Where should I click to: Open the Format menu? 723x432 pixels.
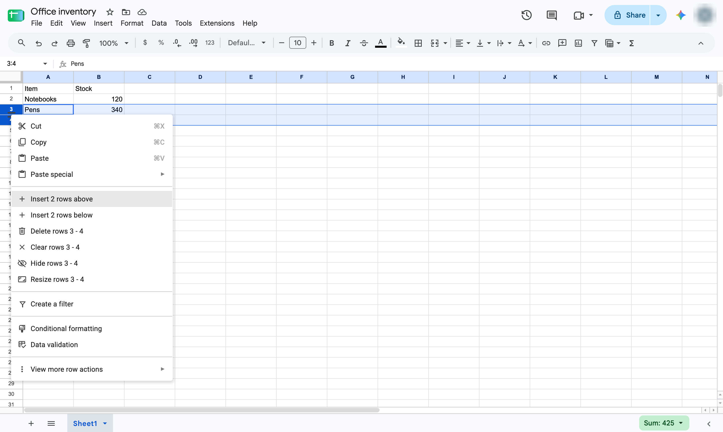tap(132, 23)
